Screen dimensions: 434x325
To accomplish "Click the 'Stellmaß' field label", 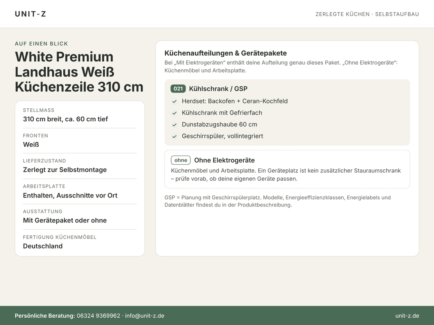I will click(39, 110).
